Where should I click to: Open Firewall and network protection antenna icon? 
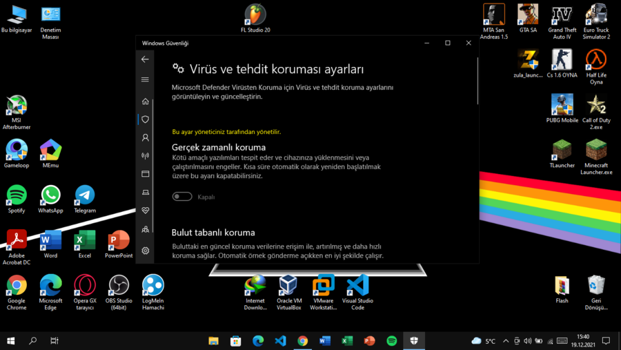point(146,156)
